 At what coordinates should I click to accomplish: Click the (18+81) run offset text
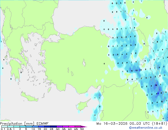pyautogui.click(x=160, y=124)
